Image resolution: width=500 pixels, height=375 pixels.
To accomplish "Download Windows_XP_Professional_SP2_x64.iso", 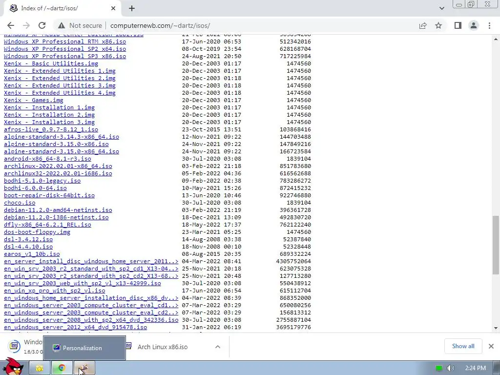I will pyautogui.click(x=65, y=49).
